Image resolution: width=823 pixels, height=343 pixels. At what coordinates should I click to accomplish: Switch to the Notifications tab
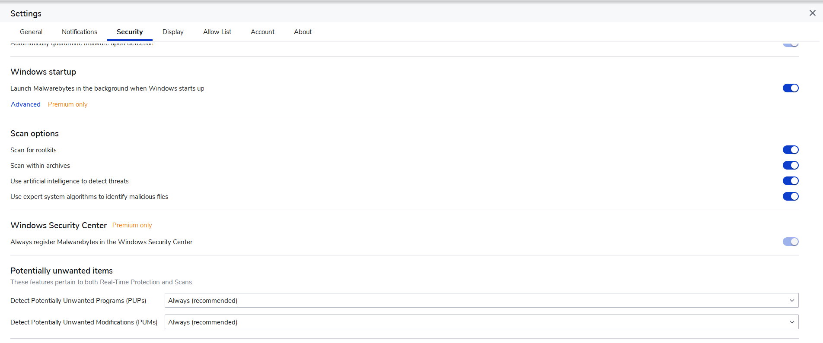coord(80,32)
